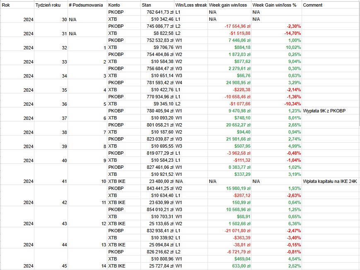Viewport: 360px width, 270px height.
Task: Select the 'Wpłata kapitału na IKE 24K' comment
Action: pos(331,181)
